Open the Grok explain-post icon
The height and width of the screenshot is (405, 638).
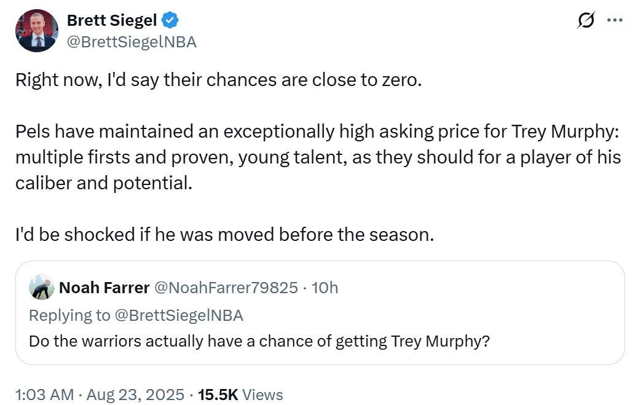(586, 20)
